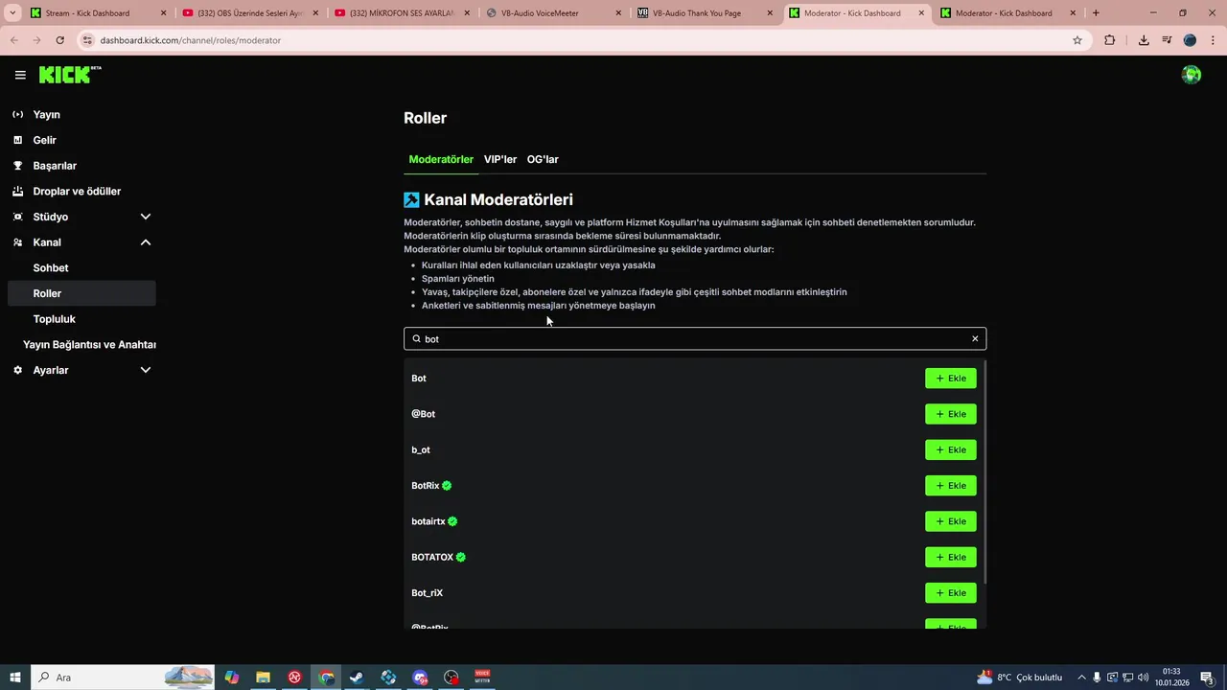1227x690 pixels.
Task: Open Voicemeeter from taskbar
Action: coord(482,678)
